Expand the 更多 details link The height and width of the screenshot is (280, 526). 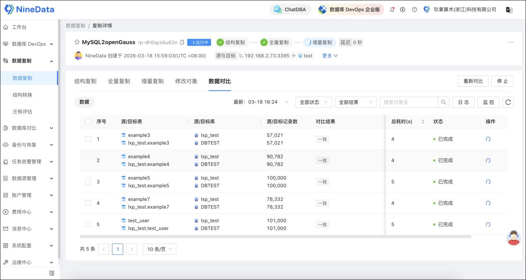click(x=330, y=56)
